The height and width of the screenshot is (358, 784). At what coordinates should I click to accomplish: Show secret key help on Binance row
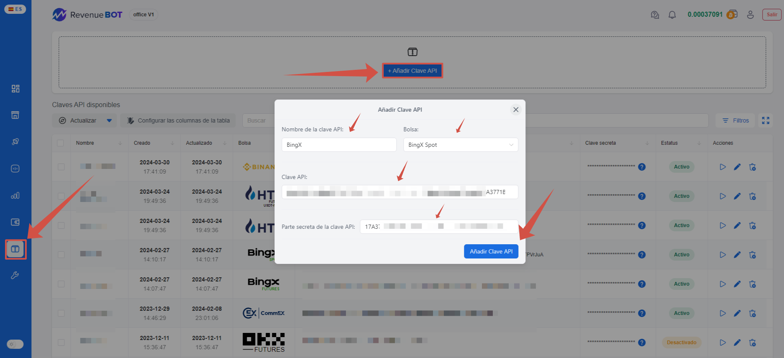coord(642,167)
